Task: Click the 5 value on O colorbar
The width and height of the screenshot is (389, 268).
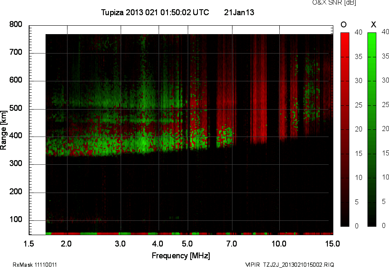Action: point(357,202)
